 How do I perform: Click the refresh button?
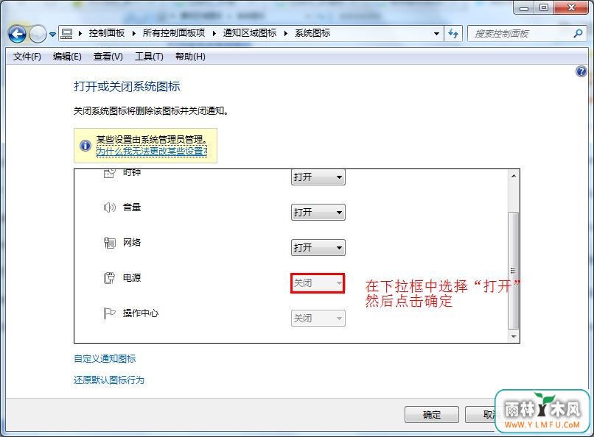pos(453,34)
